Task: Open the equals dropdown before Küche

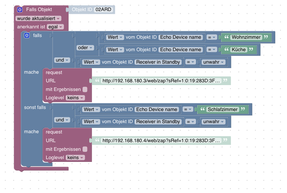Action: point(212,49)
